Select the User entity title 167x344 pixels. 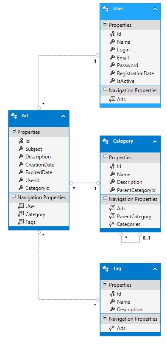tap(118, 8)
